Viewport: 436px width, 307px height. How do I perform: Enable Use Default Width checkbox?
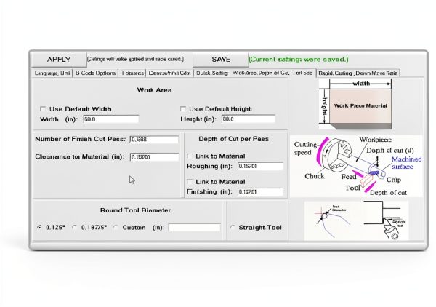coord(43,109)
